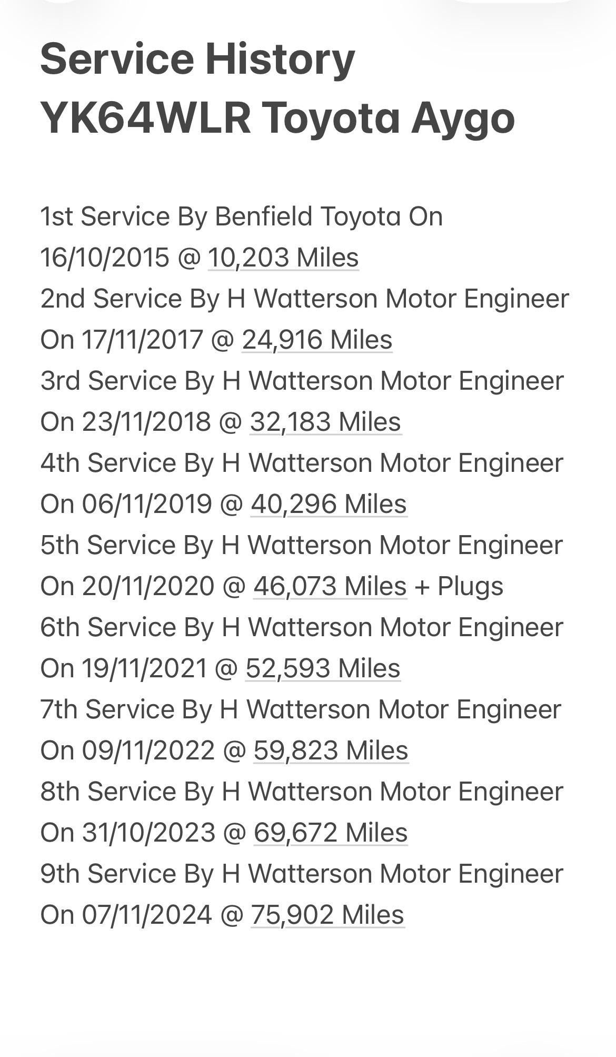Click the YK64WLR Toyota Aygo title line
Image resolution: width=616 pixels, height=1057 pixels.
pos(277,118)
